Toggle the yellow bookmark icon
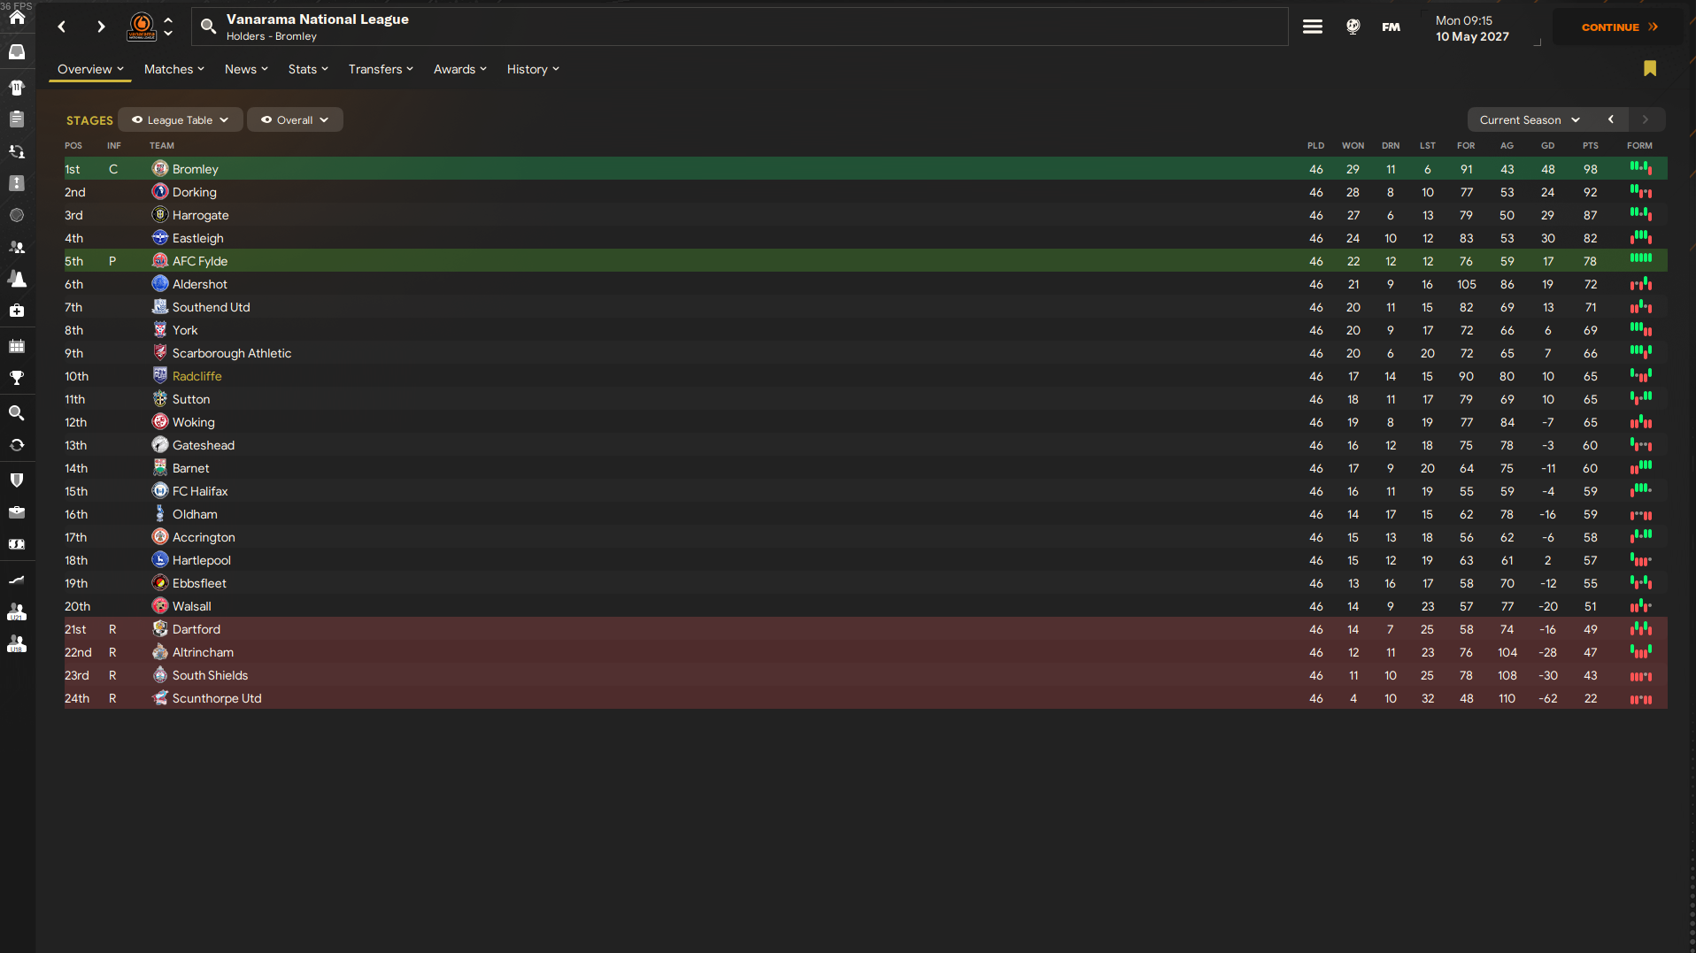Screen dimensions: 1696x953 pyautogui.click(x=1650, y=69)
